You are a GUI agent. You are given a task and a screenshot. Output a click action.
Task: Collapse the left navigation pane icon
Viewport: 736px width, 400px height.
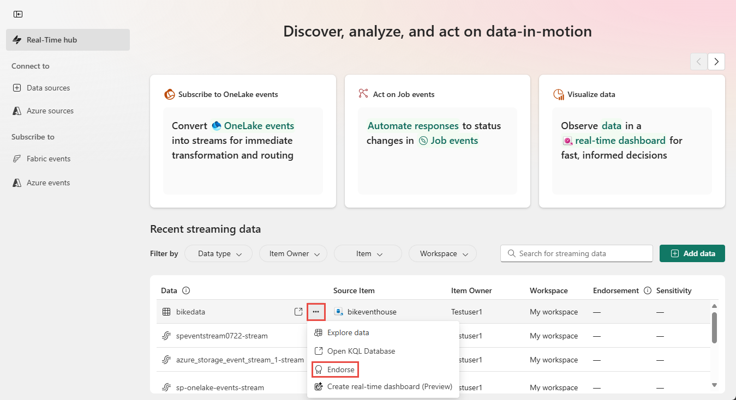coord(18,14)
